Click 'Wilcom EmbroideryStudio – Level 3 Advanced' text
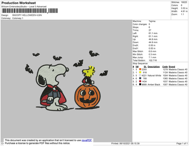This screenshot has height=146, width=189. [x=24, y=7]
